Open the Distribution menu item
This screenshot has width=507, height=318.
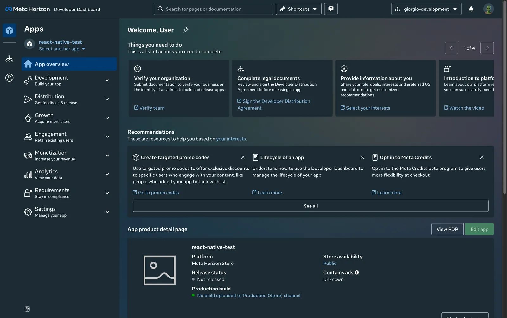69,99
